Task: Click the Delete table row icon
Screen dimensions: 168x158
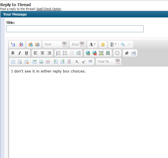Action: (x=48, y=62)
